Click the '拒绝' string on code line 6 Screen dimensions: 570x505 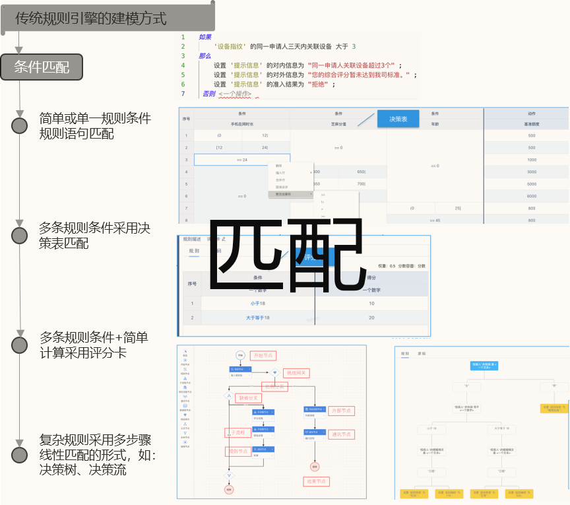click(x=319, y=84)
